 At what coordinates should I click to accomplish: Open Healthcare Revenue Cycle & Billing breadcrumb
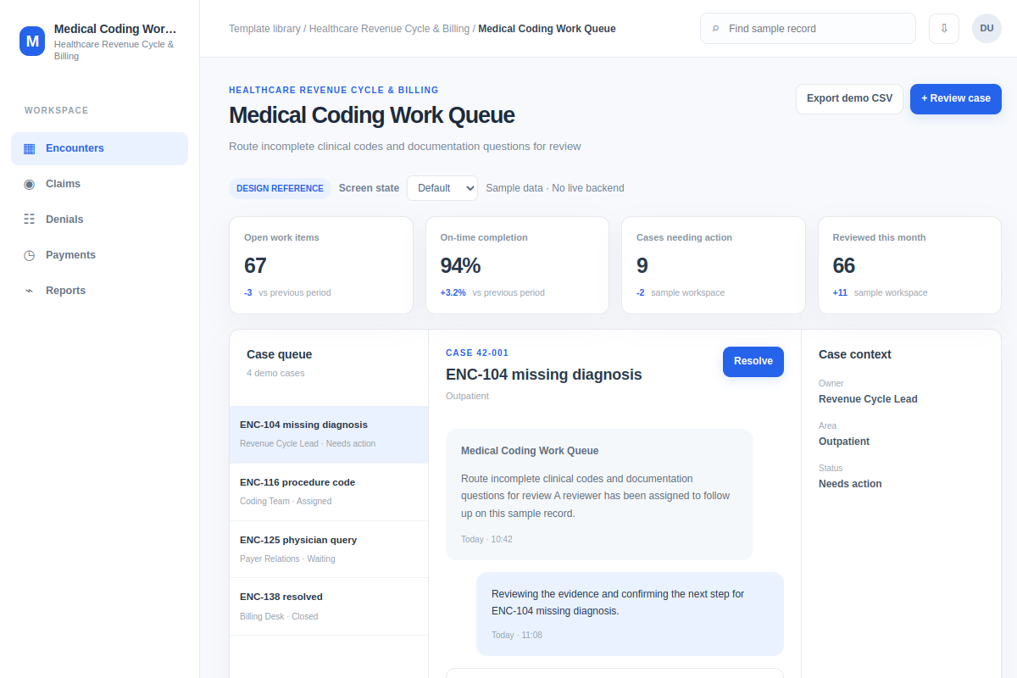[x=389, y=29]
